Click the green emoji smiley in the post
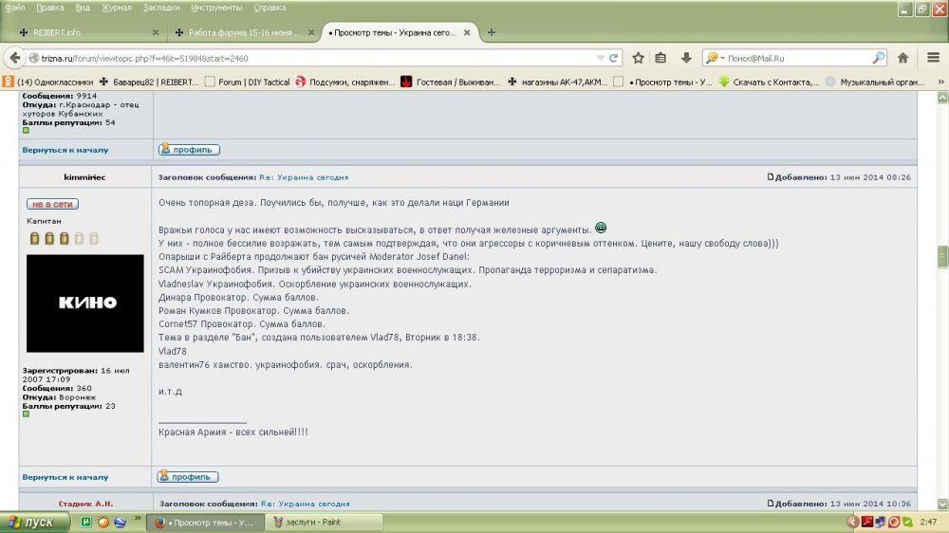This screenshot has width=949, height=533. click(601, 228)
